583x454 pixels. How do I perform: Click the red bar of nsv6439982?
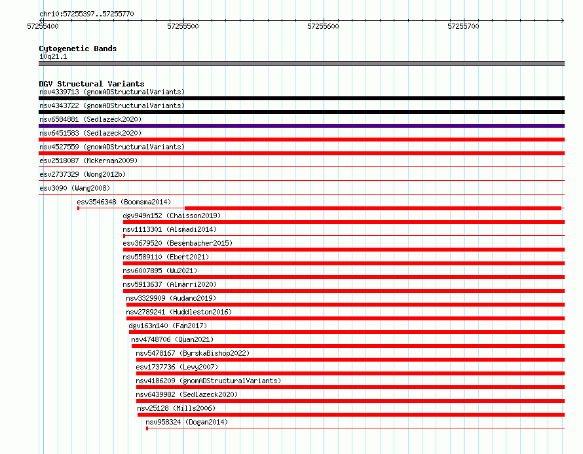coord(350,401)
